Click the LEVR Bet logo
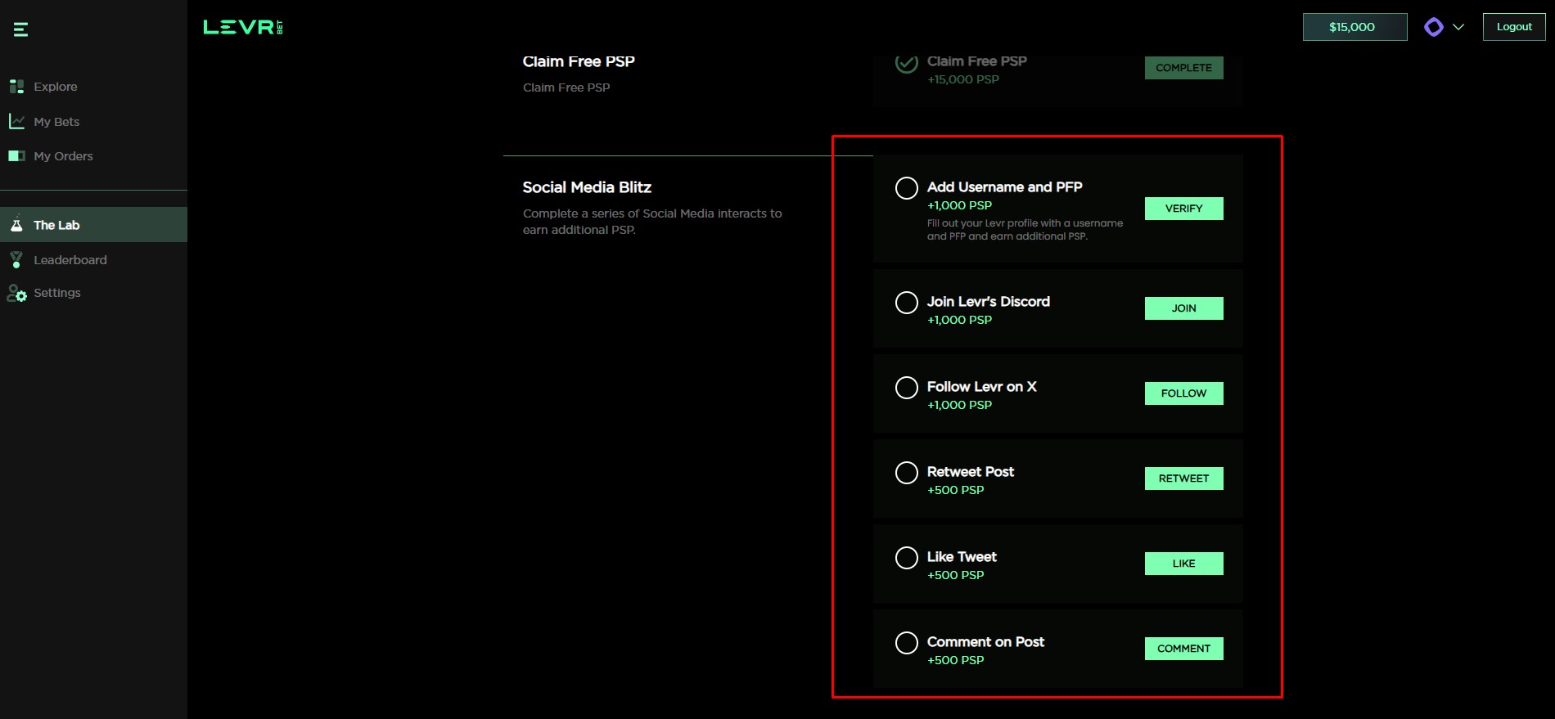The width and height of the screenshot is (1555, 719). (x=243, y=27)
